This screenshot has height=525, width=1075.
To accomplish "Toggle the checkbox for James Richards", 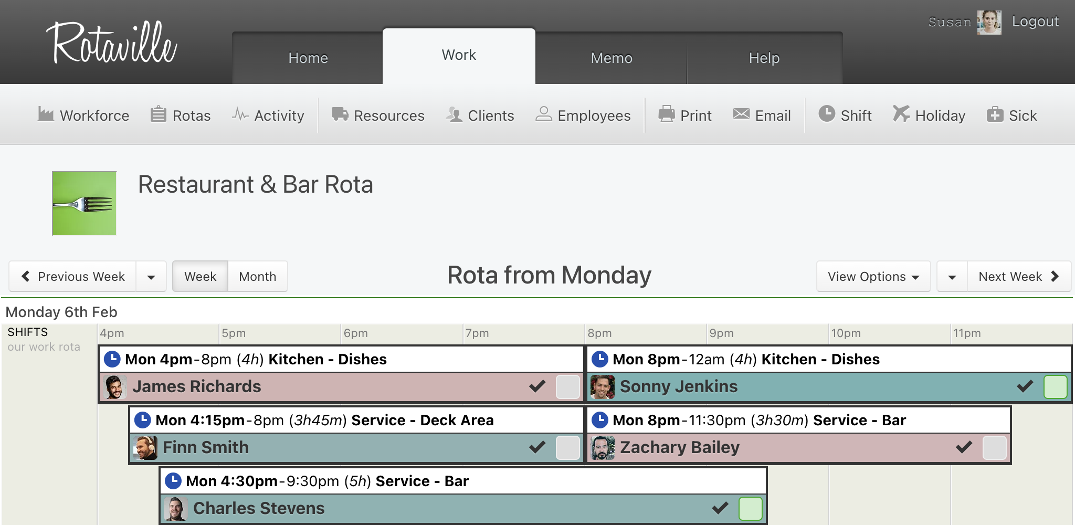I will pos(568,387).
